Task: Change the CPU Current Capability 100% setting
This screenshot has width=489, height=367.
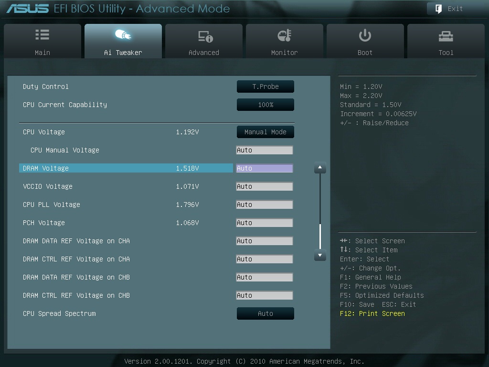Action: tap(265, 105)
